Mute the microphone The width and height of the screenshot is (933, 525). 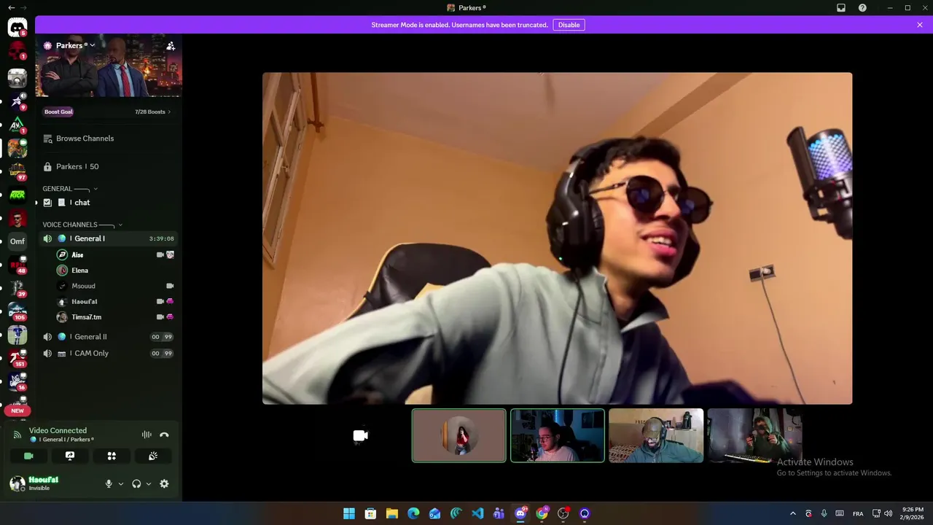[109, 483]
